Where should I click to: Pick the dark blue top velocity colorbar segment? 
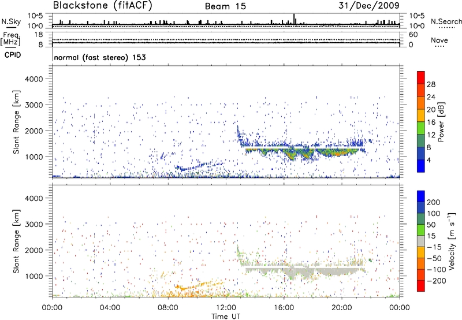(x=421, y=196)
